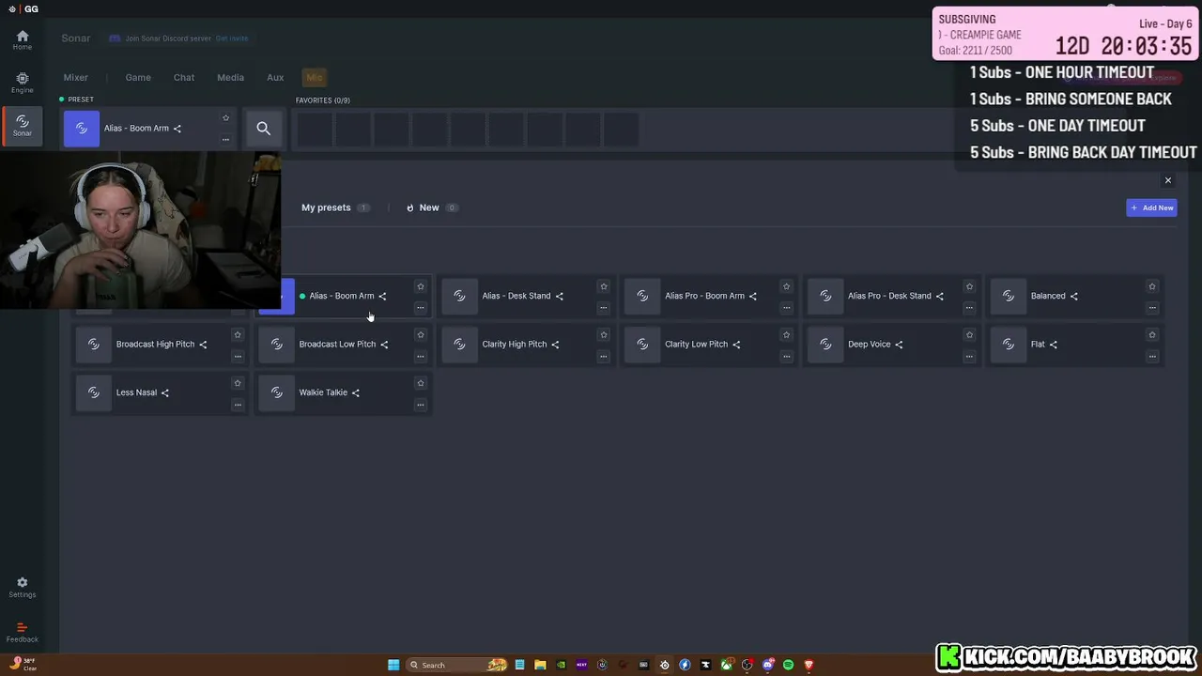The height and width of the screenshot is (676, 1202).
Task: Share the Clarity High Pitch preset
Action: coord(555,345)
